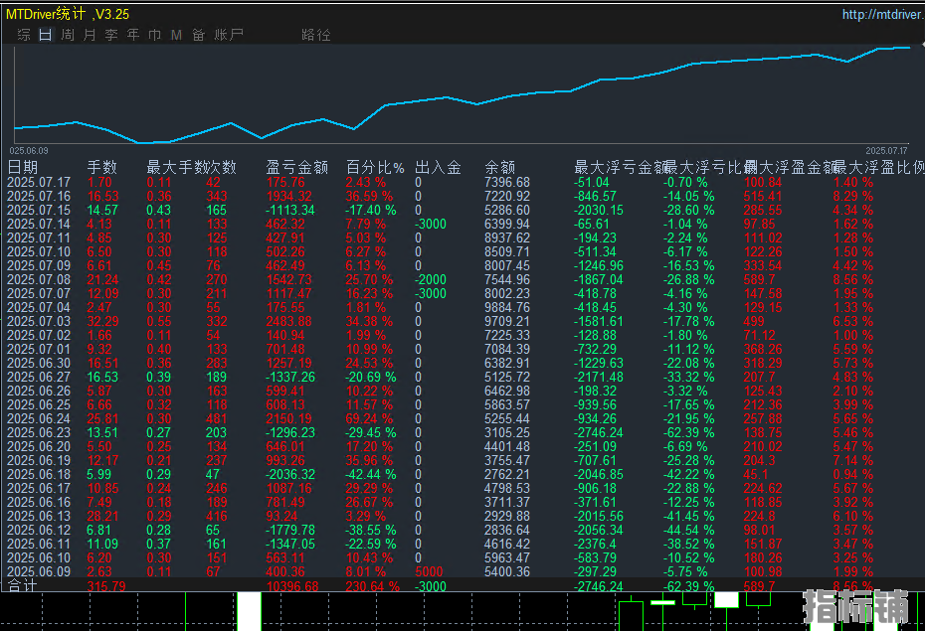Select the 2025.07.09 date row
The width and height of the screenshot is (925, 631).
click(x=39, y=265)
